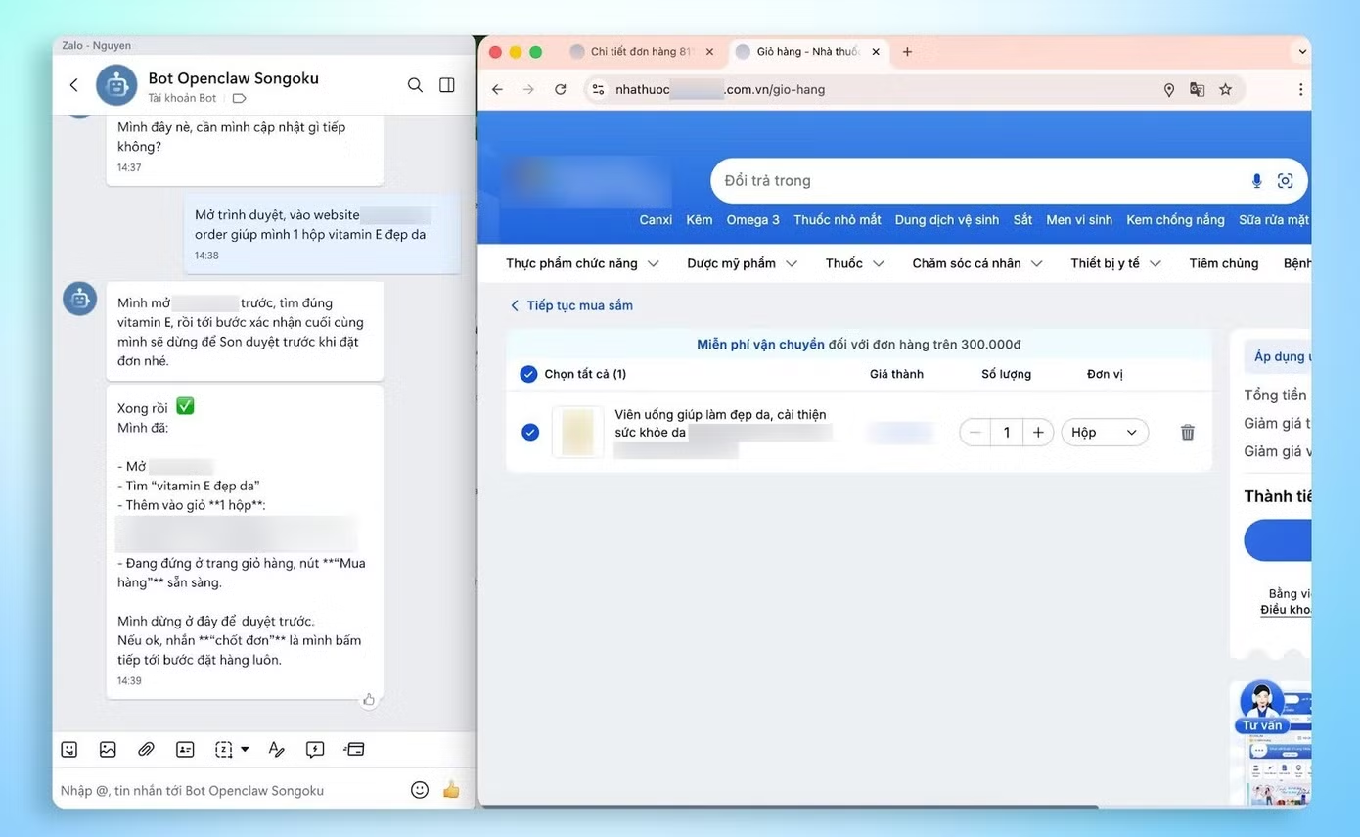
Task: Increase quantity with the plus stepper
Action: click(x=1038, y=432)
